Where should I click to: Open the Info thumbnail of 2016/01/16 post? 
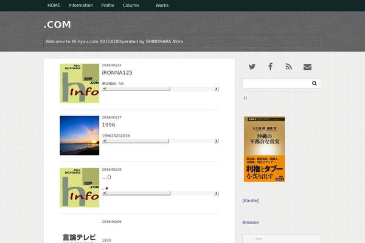pyautogui.click(x=79, y=188)
